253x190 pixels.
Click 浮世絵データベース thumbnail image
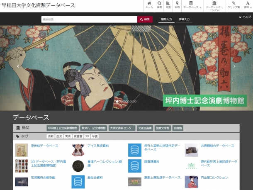coord(22,150)
